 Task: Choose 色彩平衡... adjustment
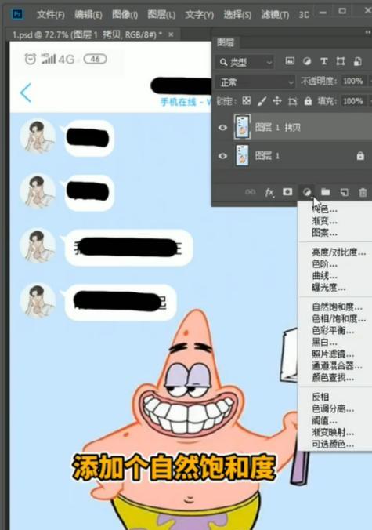click(x=333, y=330)
